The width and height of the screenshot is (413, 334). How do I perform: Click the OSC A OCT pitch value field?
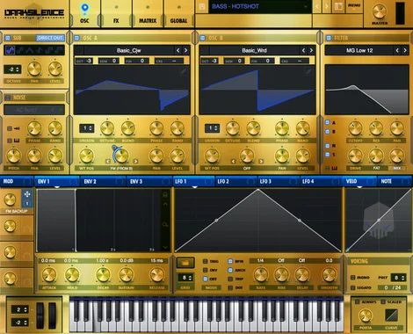pyautogui.click(x=83, y=61)
